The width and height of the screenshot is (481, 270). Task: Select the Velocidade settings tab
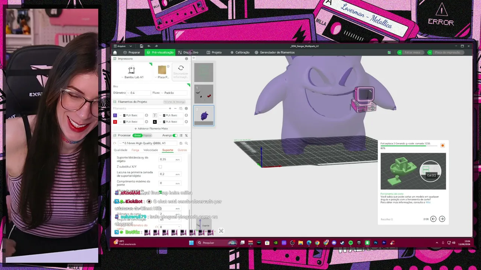click(151, 150)
